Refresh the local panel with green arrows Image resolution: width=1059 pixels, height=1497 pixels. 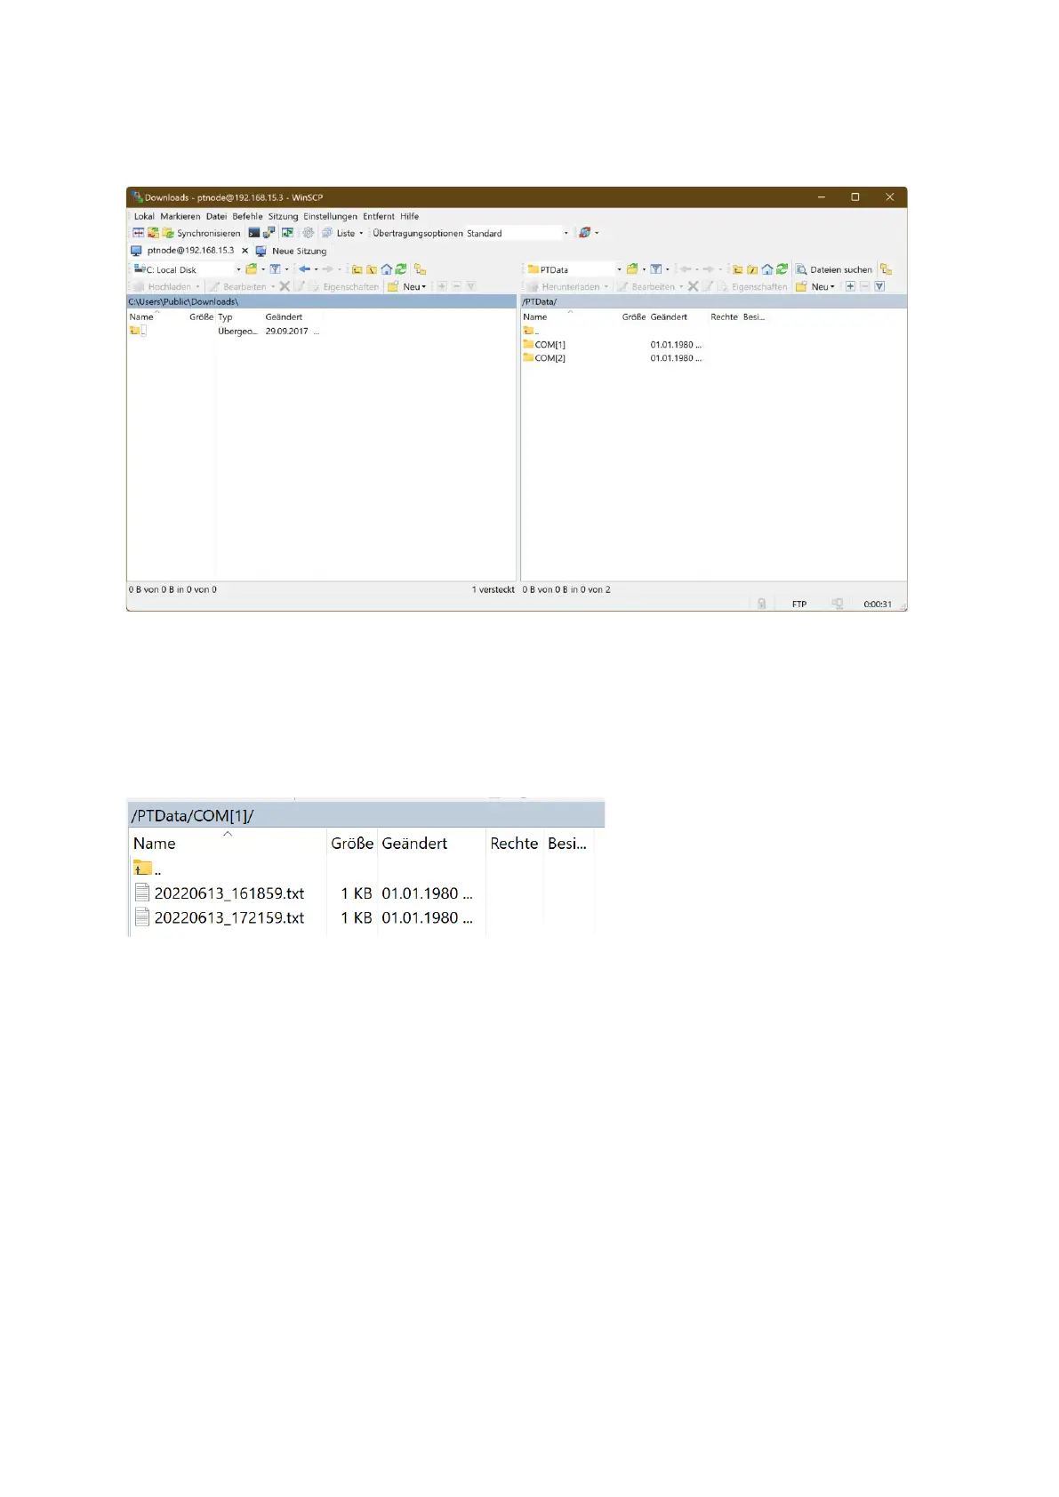(x=401, y=269)
